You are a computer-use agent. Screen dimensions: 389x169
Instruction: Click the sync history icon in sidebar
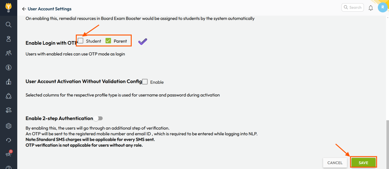point(8,140)
